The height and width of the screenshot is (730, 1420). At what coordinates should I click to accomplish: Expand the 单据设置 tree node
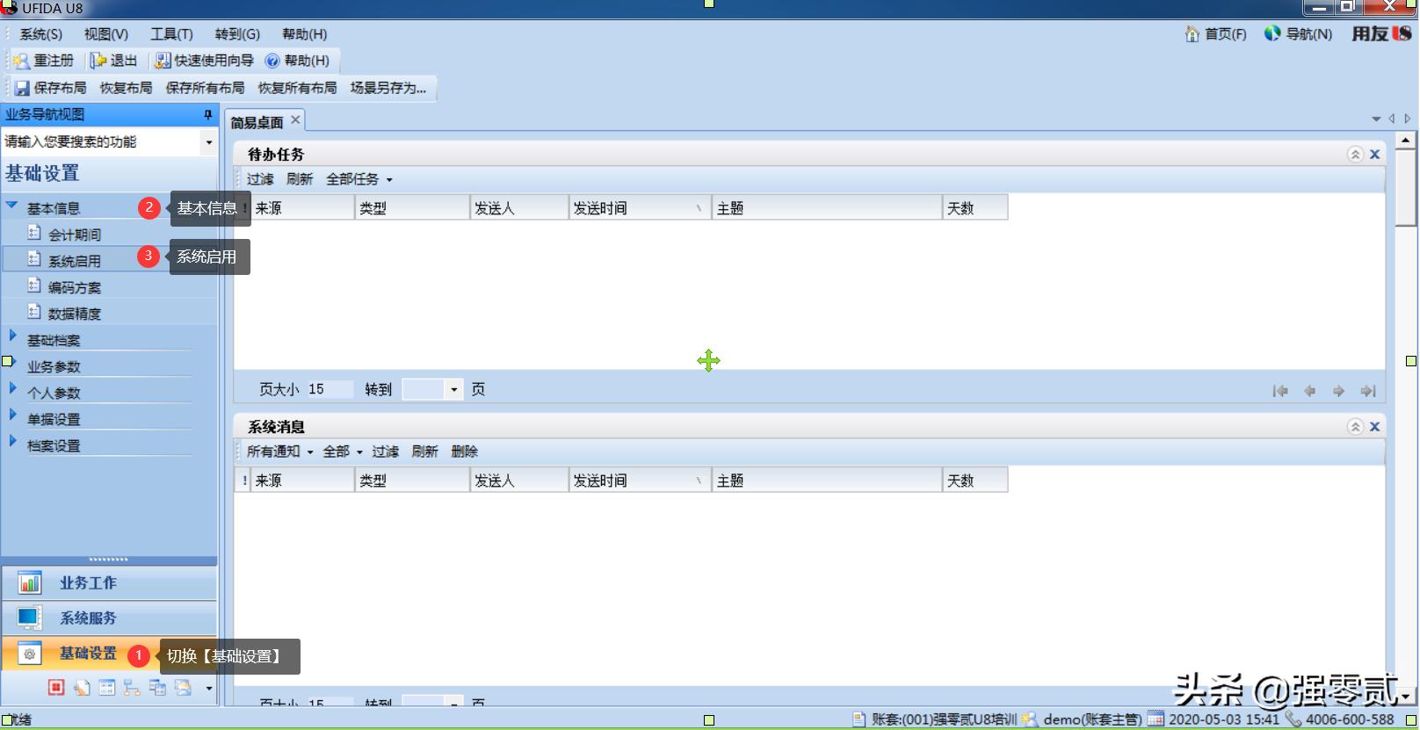(12, 415)
